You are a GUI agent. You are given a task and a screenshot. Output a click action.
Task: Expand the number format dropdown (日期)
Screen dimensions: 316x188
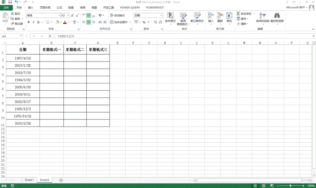(x=160, y=15)
